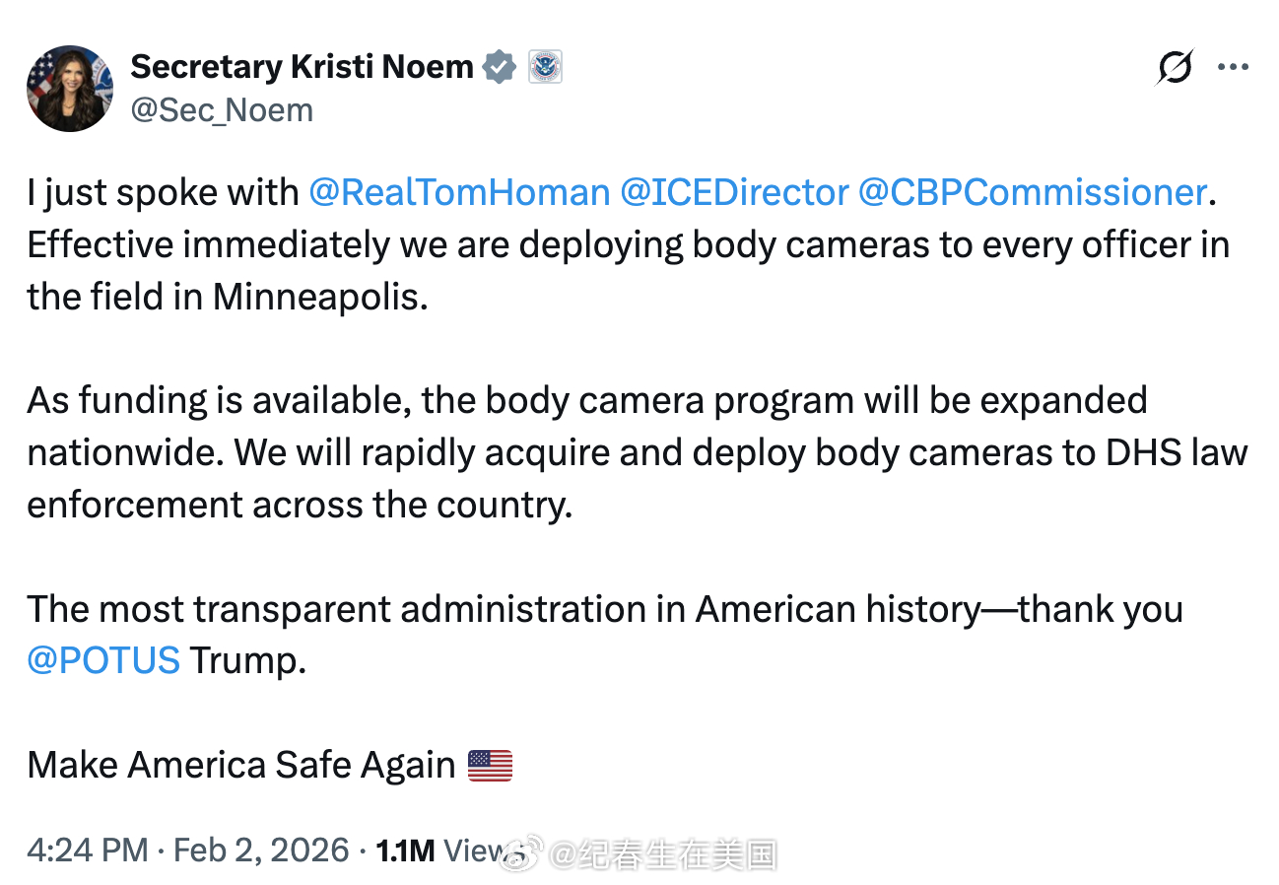1279x885 pixels.
Task: Open the three-dot more options menu
Action: tap(1233, 68)
